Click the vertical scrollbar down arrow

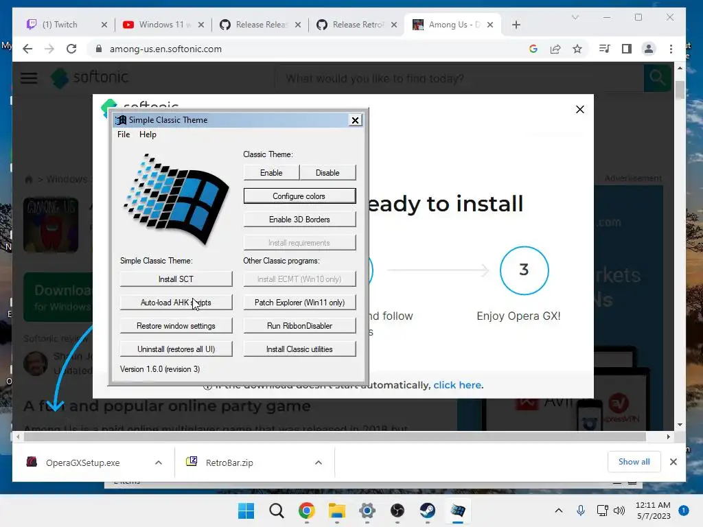coord(680,424)
